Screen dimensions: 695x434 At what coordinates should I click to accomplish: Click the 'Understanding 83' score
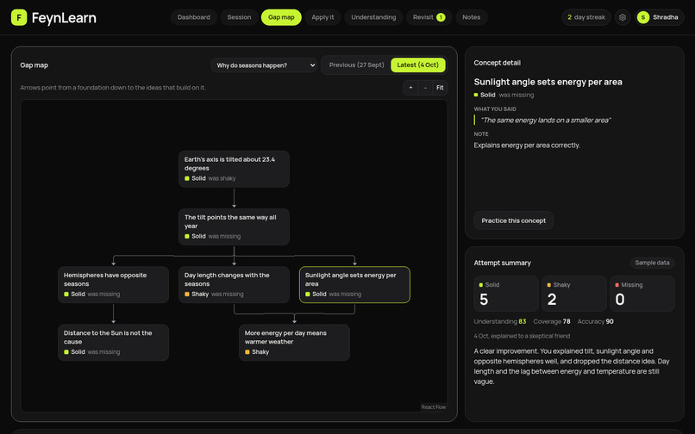(500, 321)
